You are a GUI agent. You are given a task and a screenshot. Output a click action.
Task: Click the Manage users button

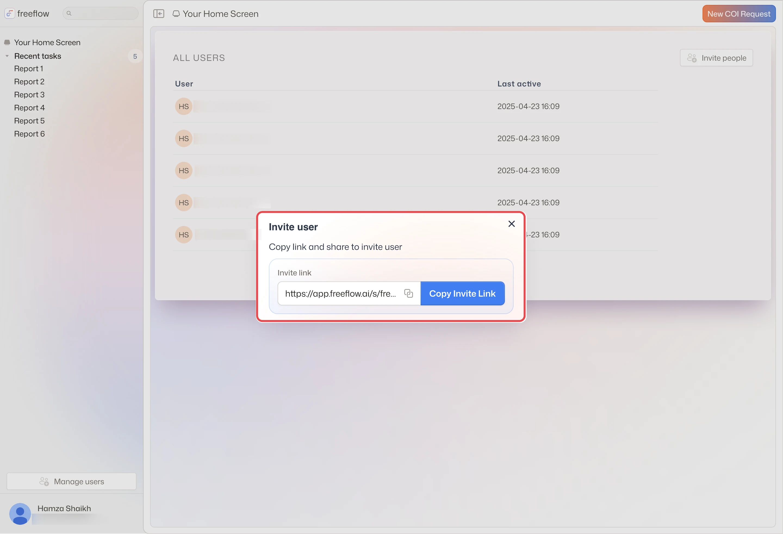(x=72, y=482)
